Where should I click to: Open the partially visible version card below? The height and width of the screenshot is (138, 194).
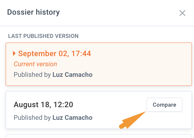(x=99, y=136)
